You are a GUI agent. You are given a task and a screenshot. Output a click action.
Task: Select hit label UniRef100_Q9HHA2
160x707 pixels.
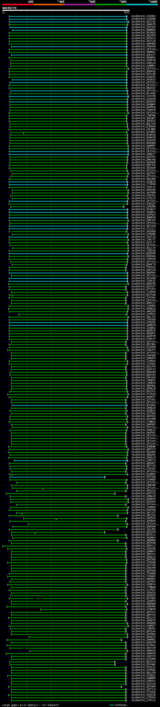143,640
